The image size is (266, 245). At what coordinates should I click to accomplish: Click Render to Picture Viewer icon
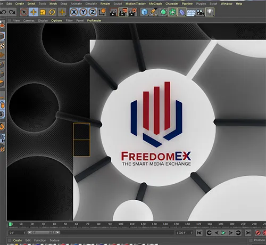[x=123, y=12]
